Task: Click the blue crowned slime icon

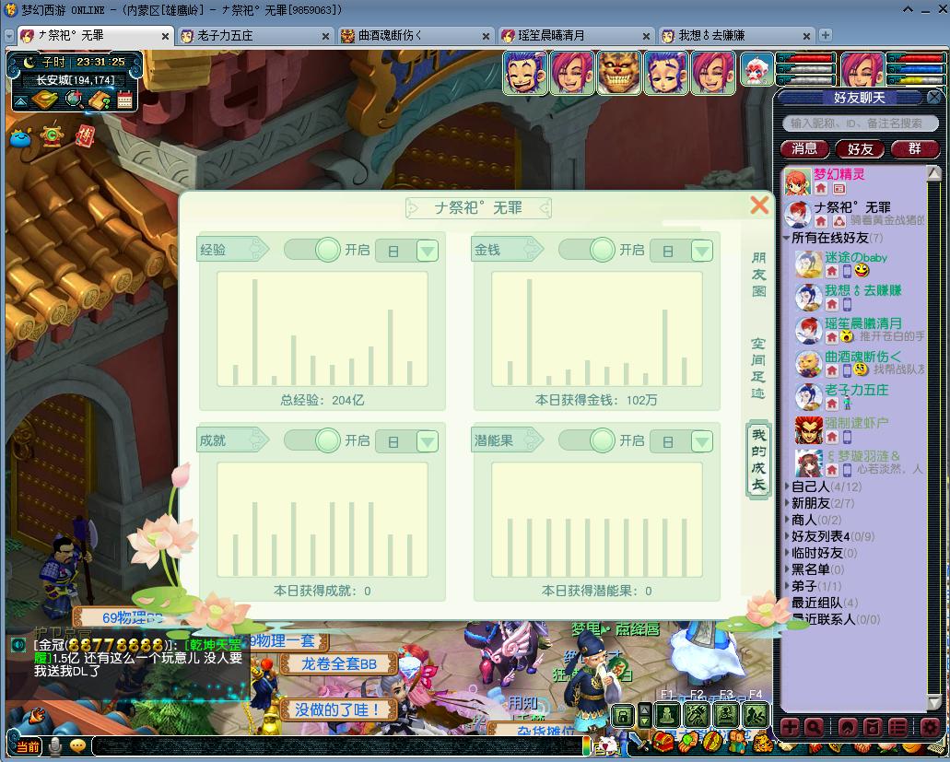Action: pyautogui.click(x=21, y=137)
